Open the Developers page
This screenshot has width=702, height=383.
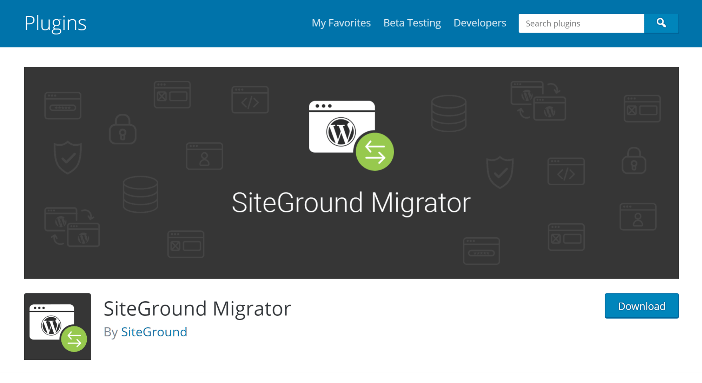(480, 23)
